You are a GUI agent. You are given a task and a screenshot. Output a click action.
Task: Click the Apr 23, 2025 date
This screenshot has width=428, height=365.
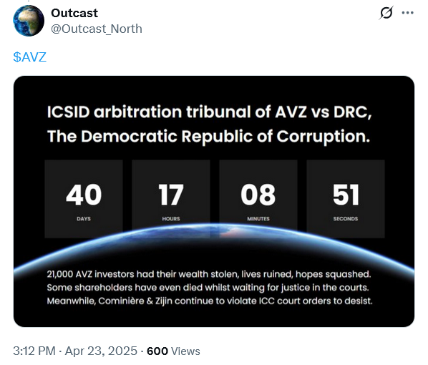pos(101,351)
